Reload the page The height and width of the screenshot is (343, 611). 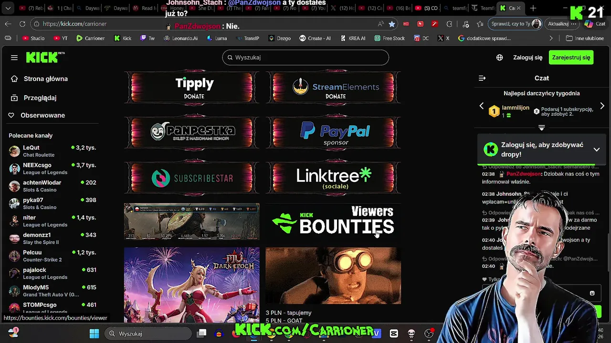coord(22,24)
